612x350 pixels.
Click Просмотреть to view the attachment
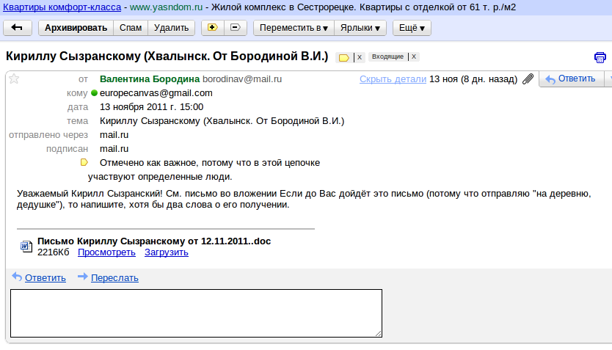106,252
